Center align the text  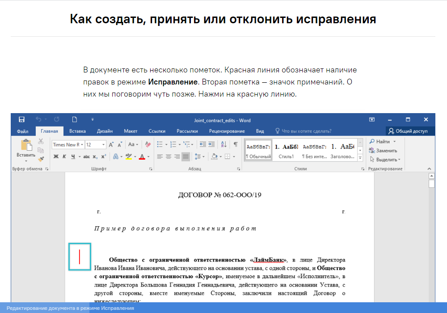[x=169, y=156]
